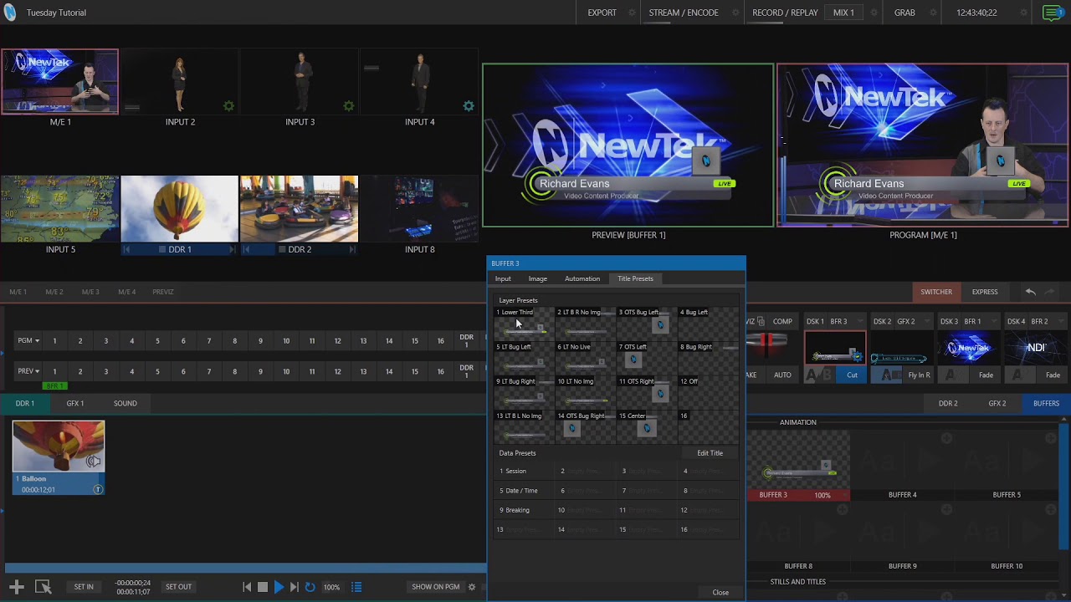Image resolution: width=1071 pixels, height=602 pixels.
Task: Click DDR 2 next marker beside thumbnail
Action: [x=351, y=249]
